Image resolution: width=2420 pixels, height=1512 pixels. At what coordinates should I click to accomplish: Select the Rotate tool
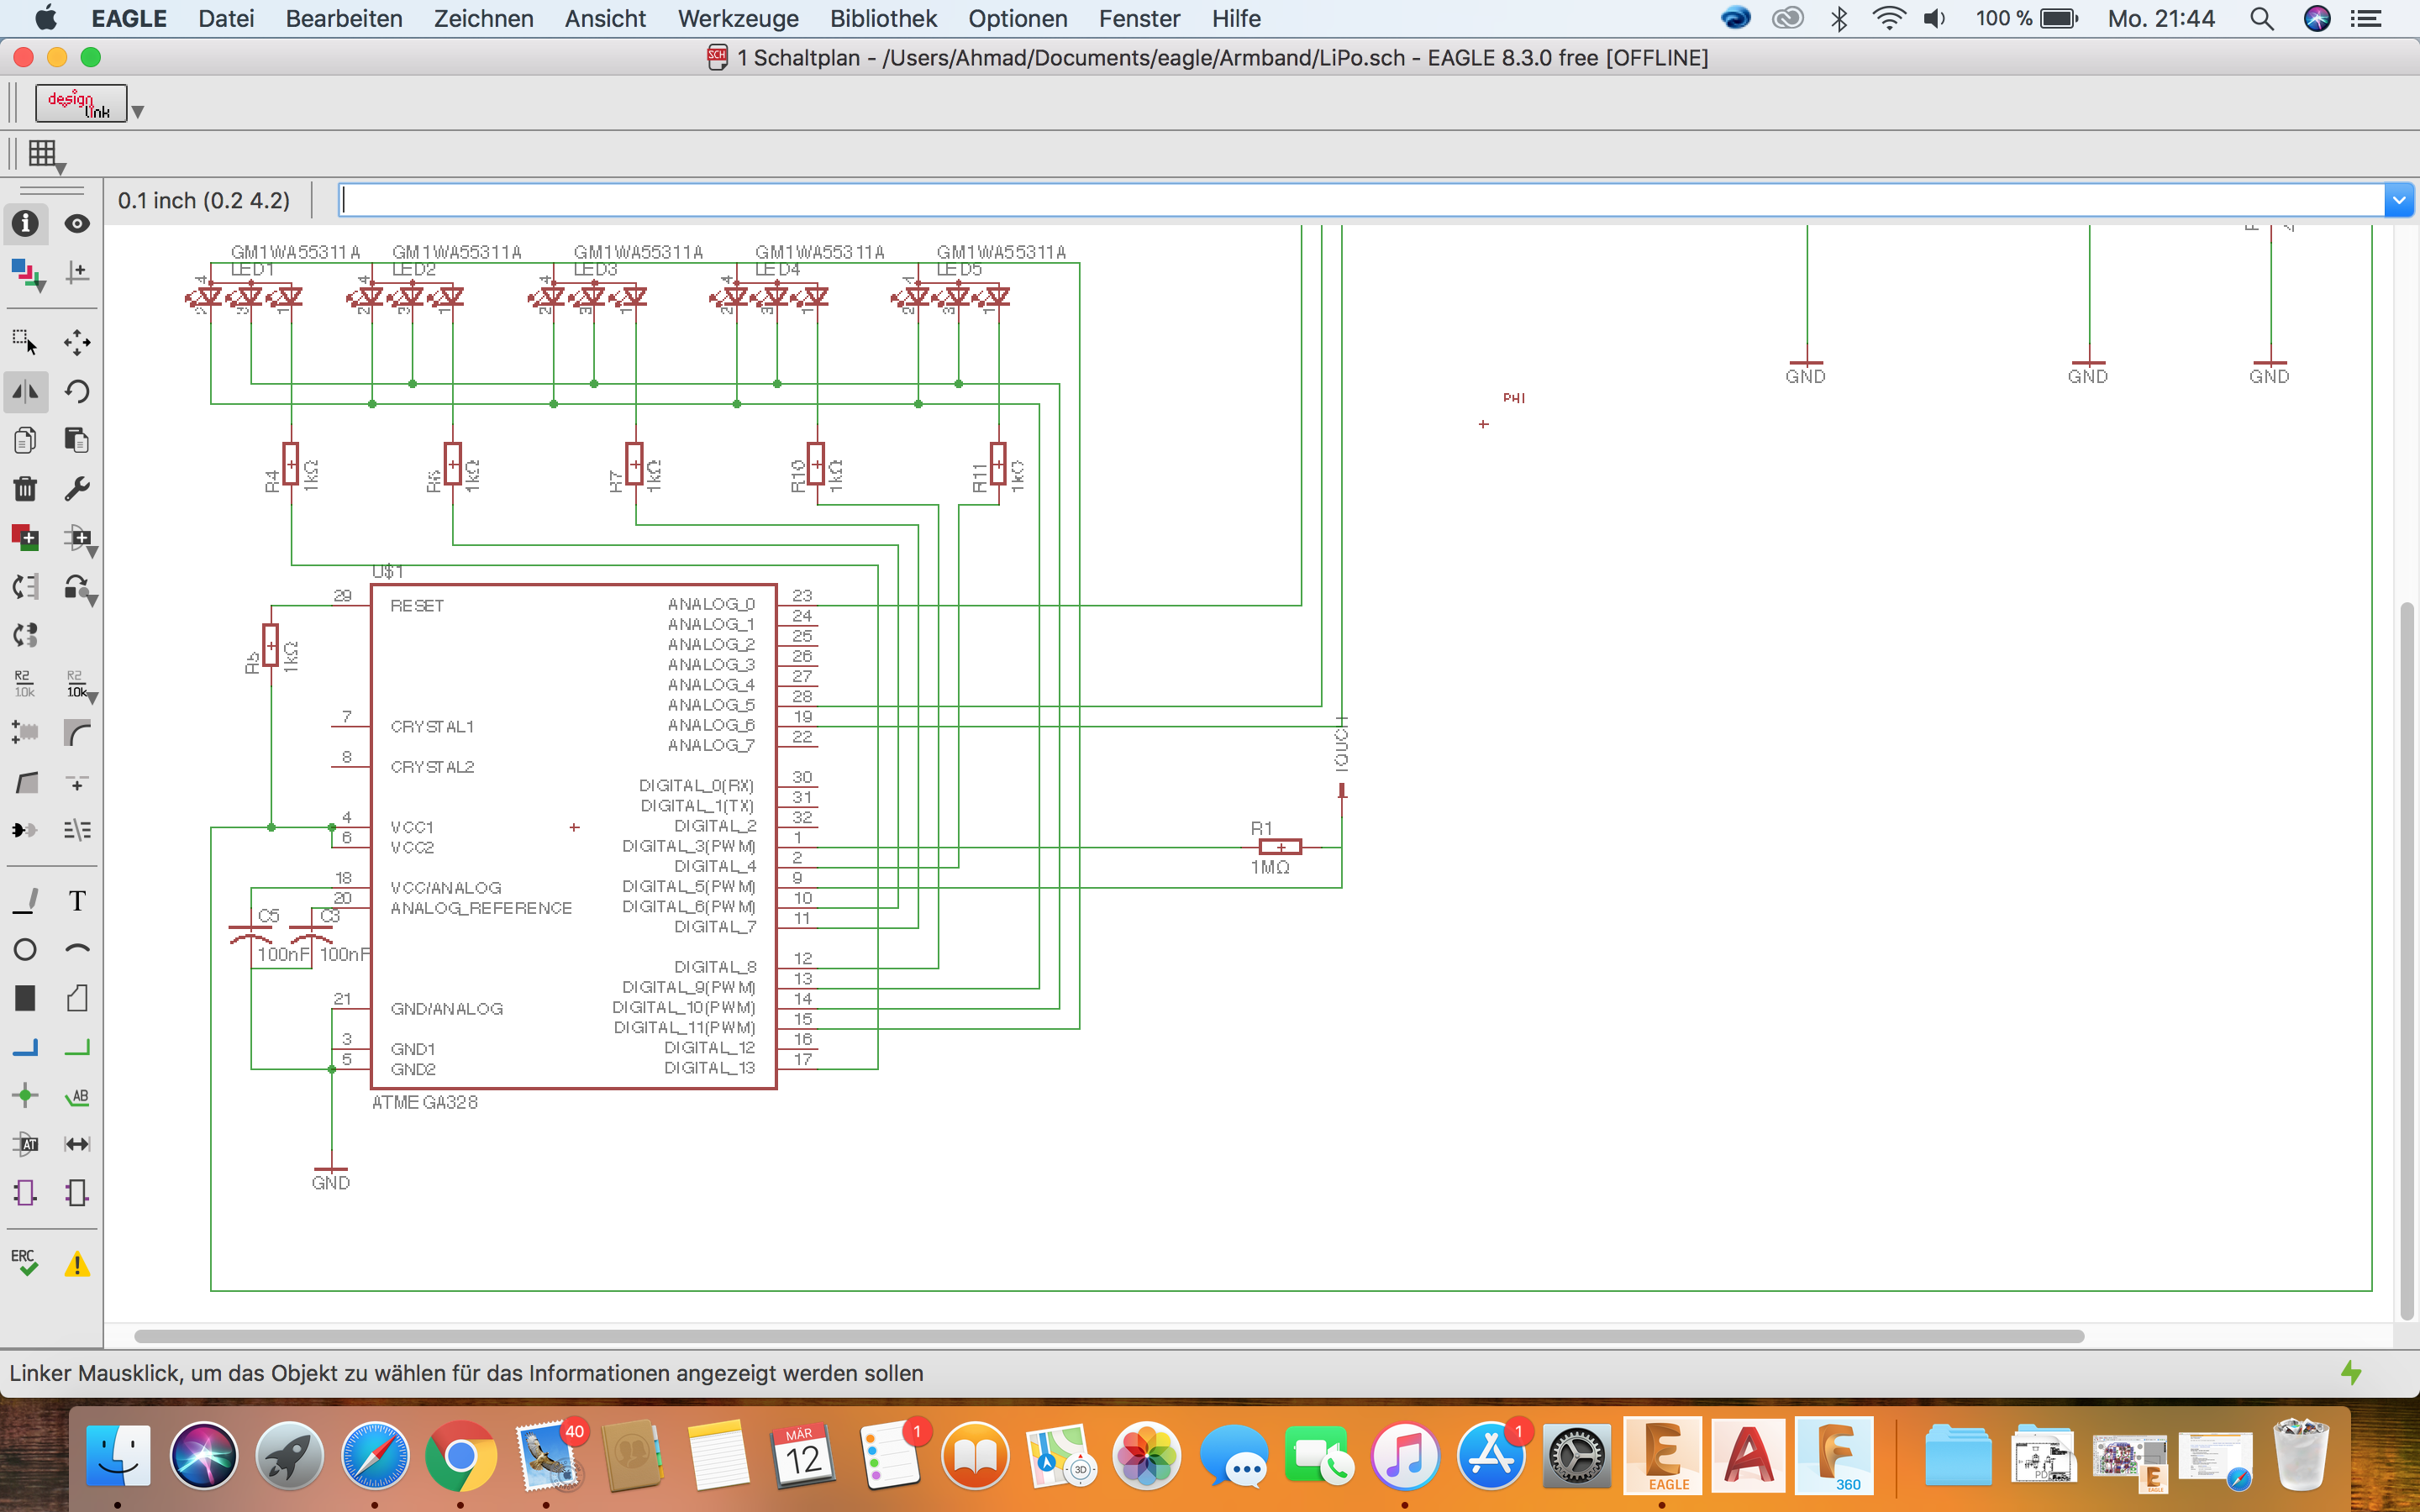coord(77,391)
